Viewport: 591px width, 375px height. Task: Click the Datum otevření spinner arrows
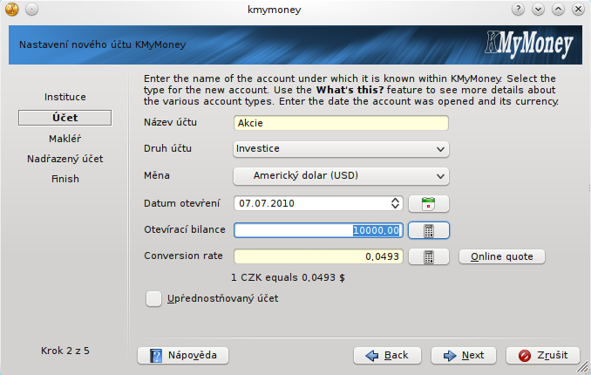pyautogui.click(x=395, y=203)
